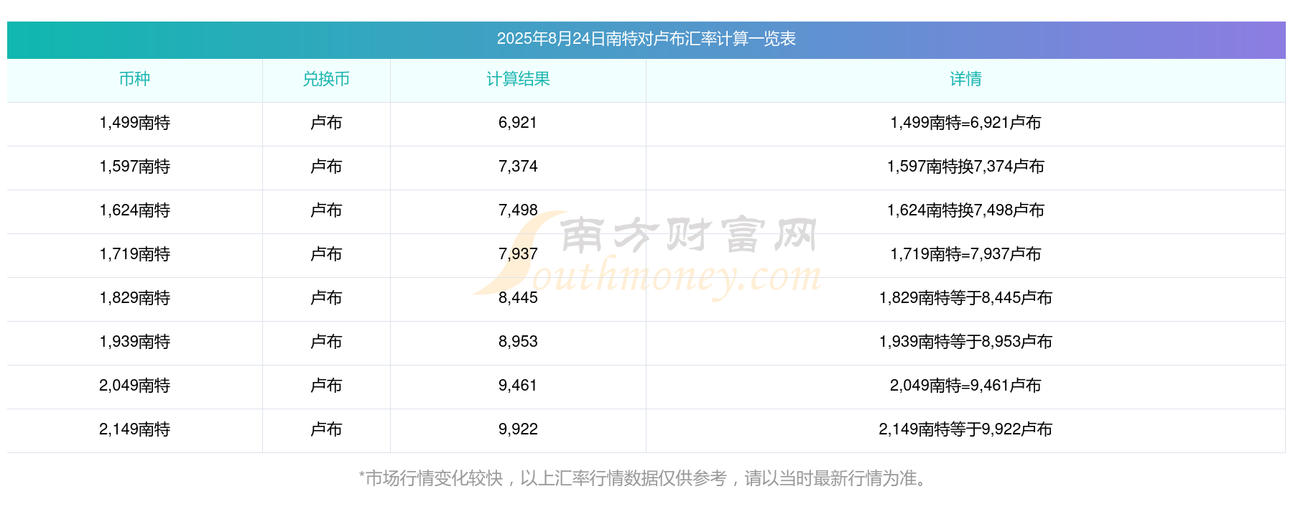The image size is (1293, 517).
Task: Select the 1,829南特 currency cell
Action: point(134,298)
